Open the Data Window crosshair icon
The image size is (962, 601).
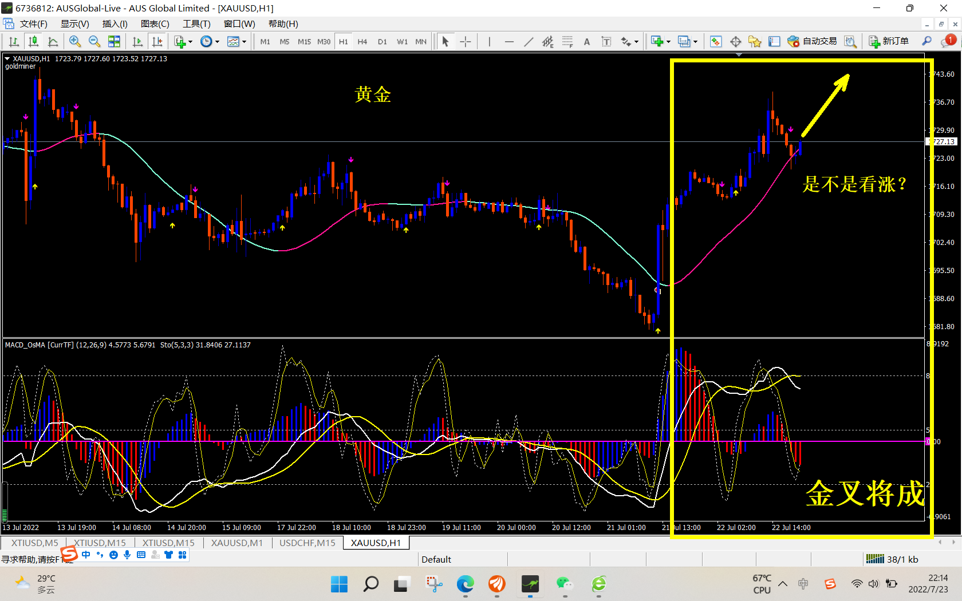tap(736, 41)
